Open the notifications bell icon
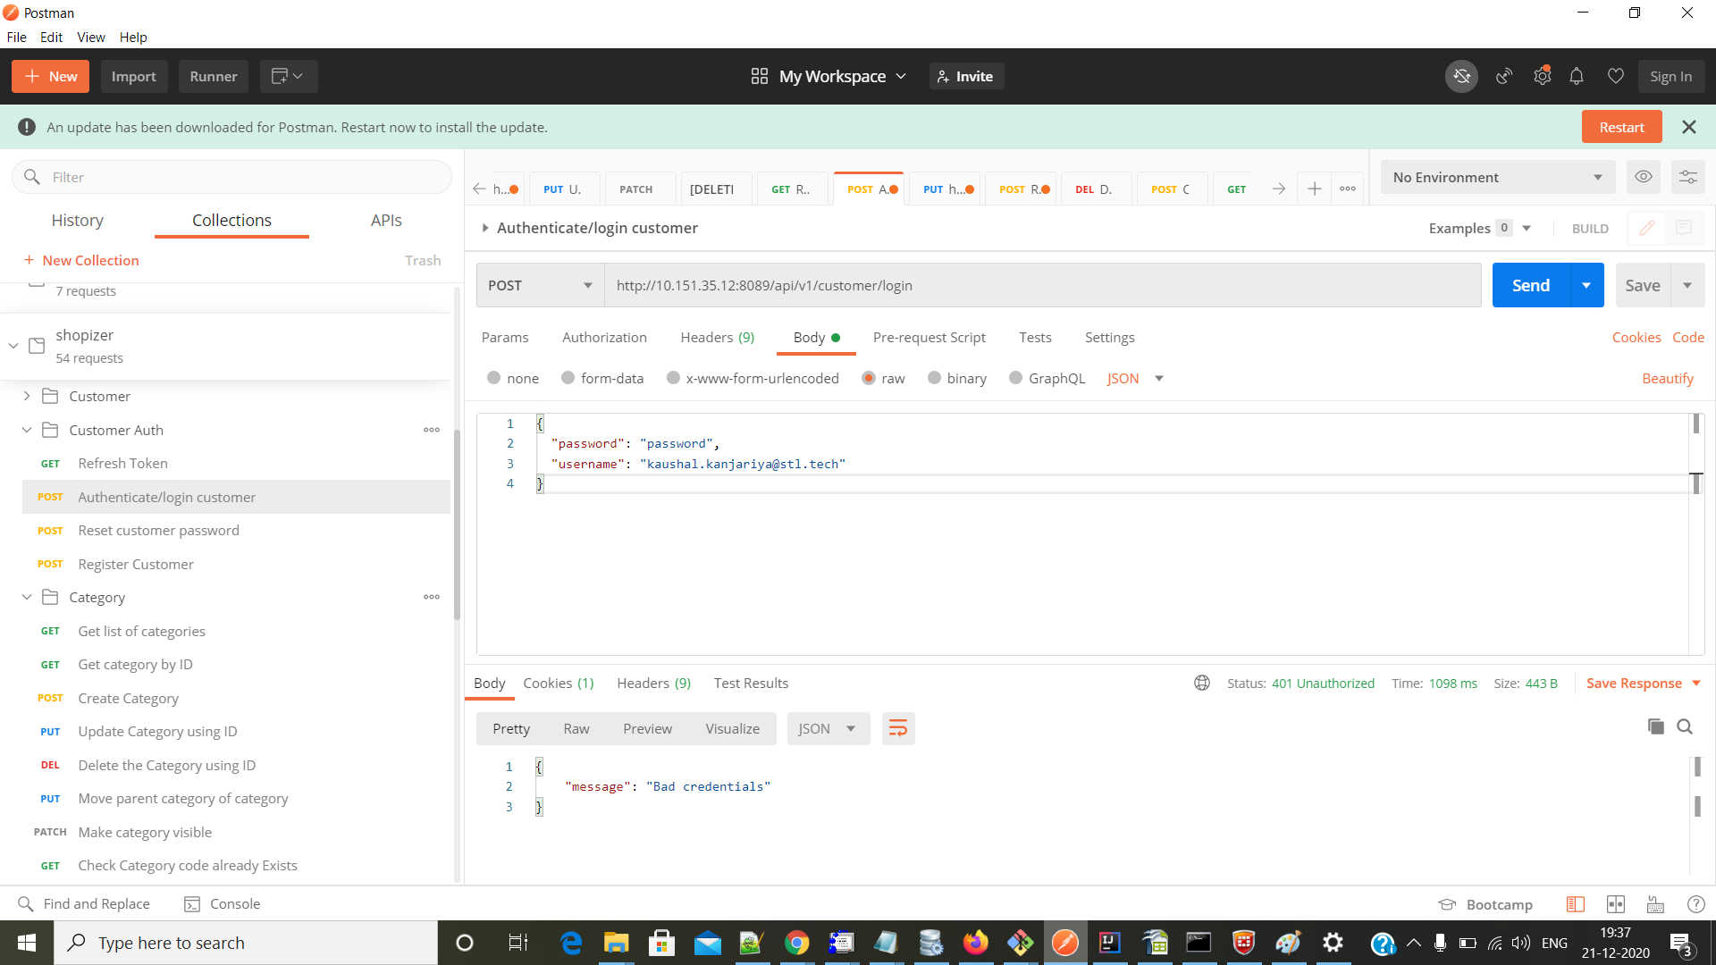This screenshot has height=965, width=1716. [x=1577, y=76]
